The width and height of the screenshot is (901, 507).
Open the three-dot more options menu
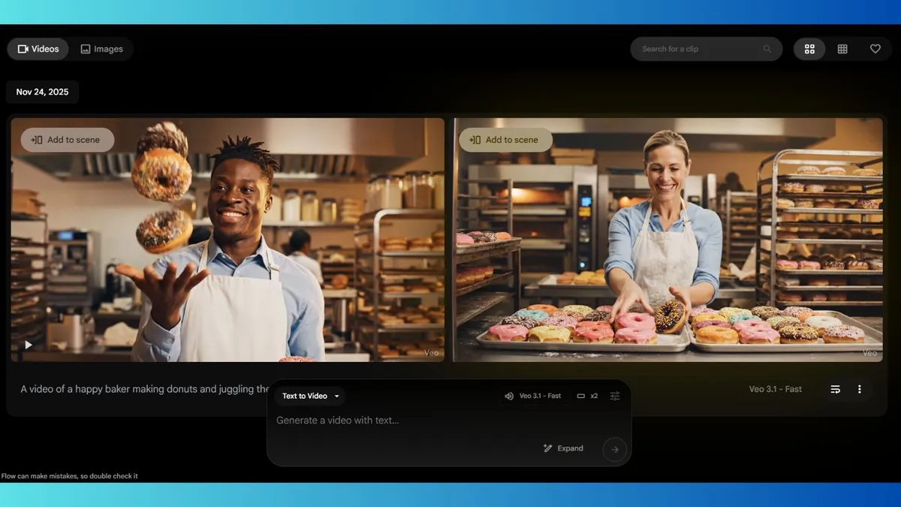[x=860, y=389]
